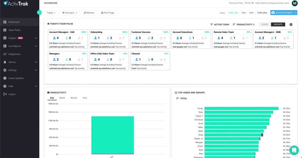This screenshot has width=302, height=158.
Task: Switch Team Pulse view to Users
Action: tap(265, 25)
